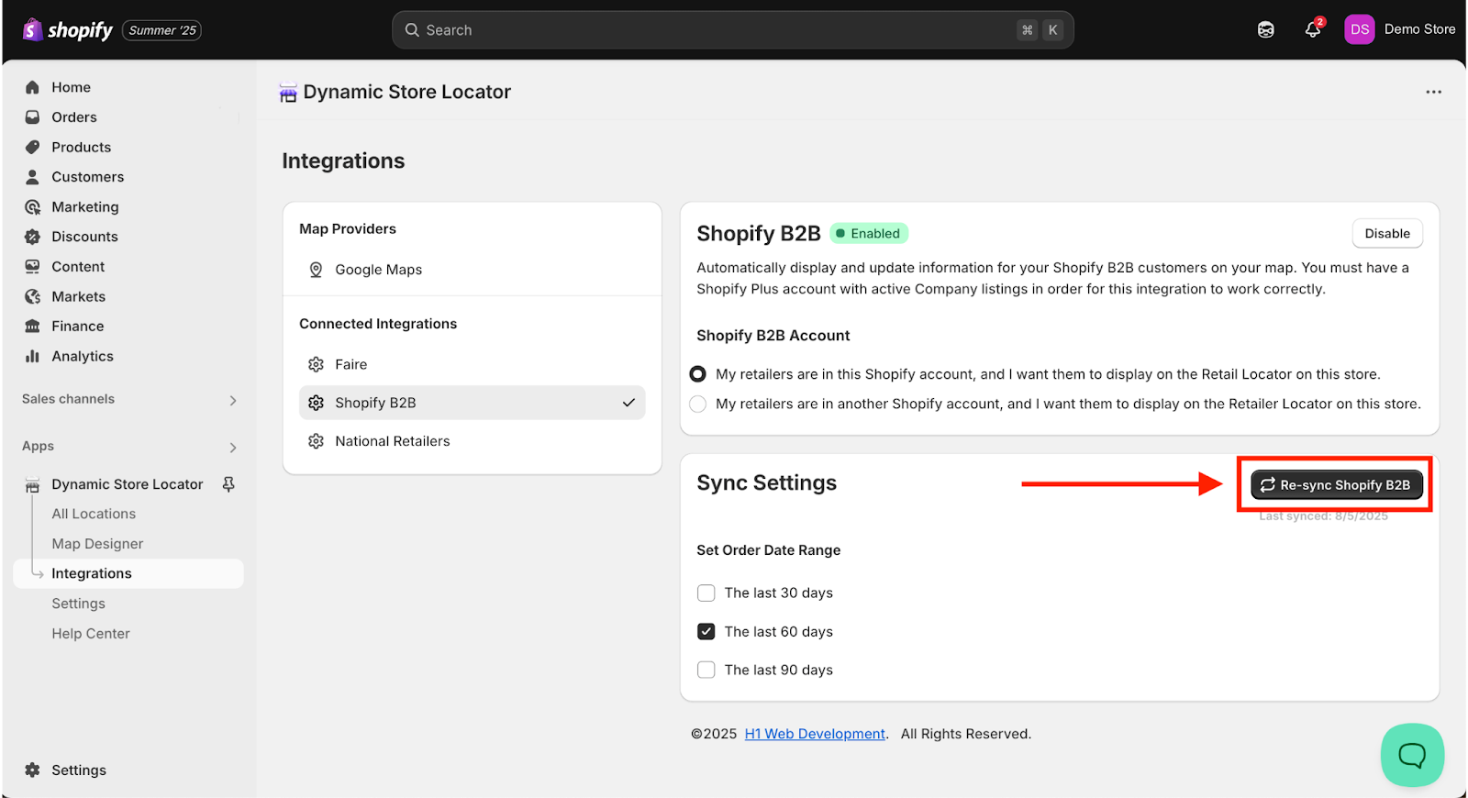Viewport: 1468px width, 798px height.
Task: Click the Home house icon
Action: [33, 87]
